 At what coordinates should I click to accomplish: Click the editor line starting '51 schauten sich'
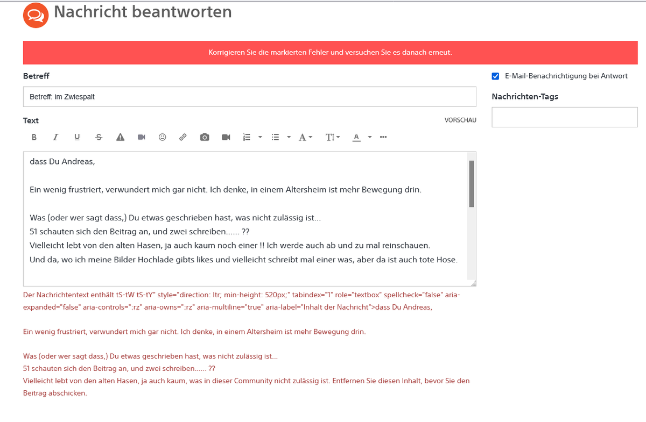tap(140, 231)
